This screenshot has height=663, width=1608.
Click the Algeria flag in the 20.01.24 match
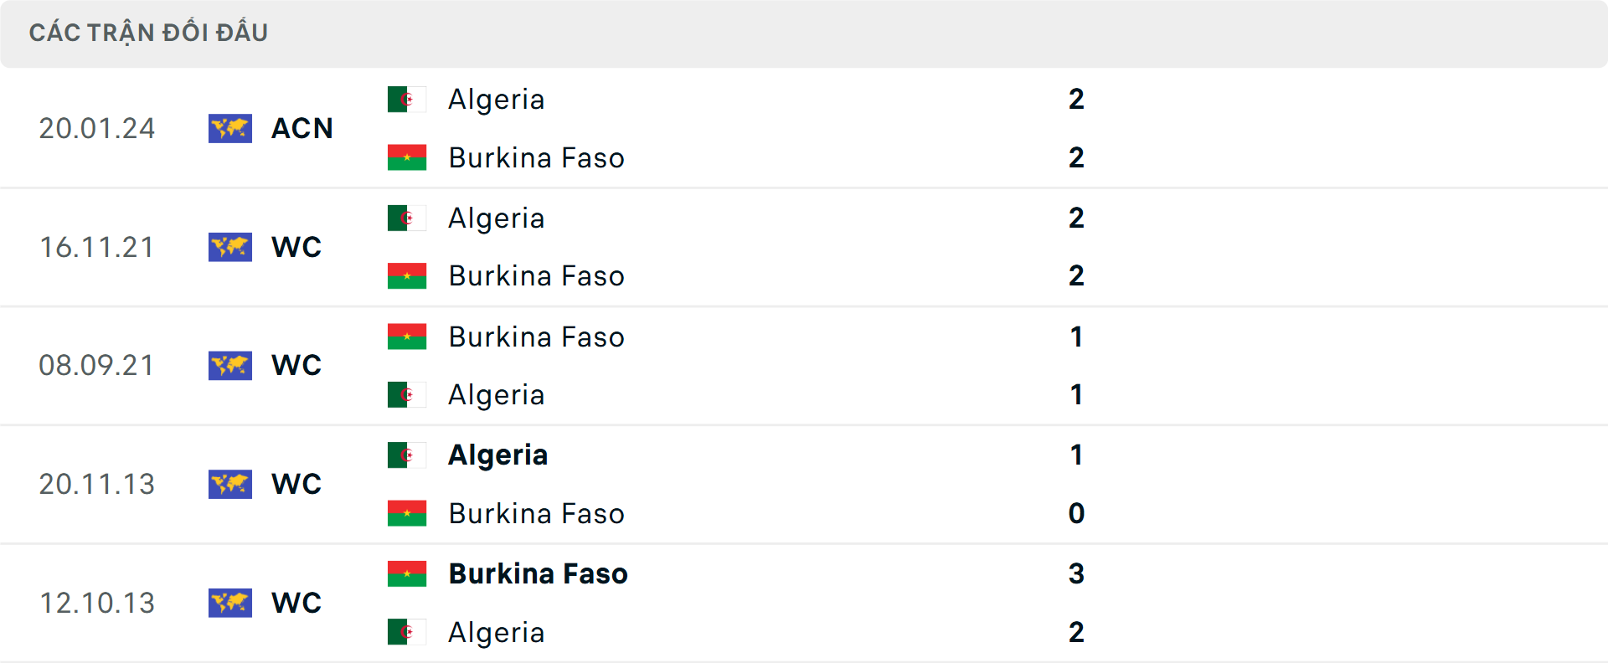point(407,99)
